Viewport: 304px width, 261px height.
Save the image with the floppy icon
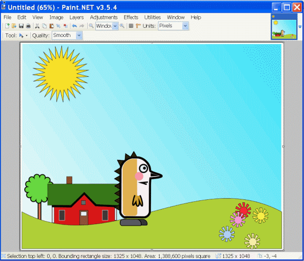[21, 26]
